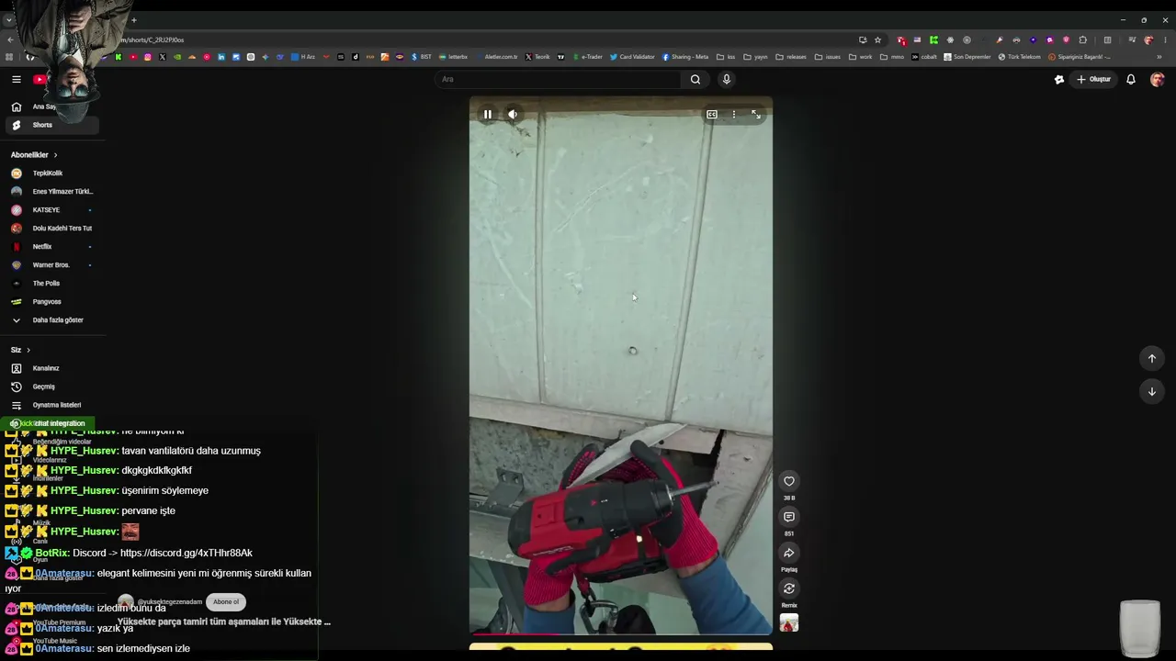
Task: Click the YouTube search field
Action: pos(558,80)
